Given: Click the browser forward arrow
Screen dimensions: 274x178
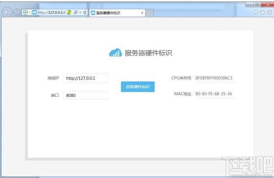Looking at the screenshot, I should point(17,12).
